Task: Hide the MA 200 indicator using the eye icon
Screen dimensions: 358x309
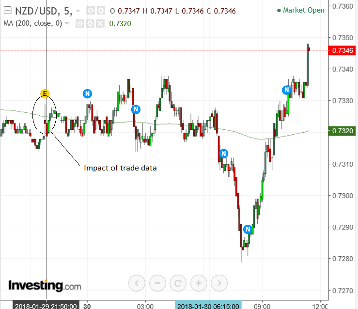Action: click(79, 24)
